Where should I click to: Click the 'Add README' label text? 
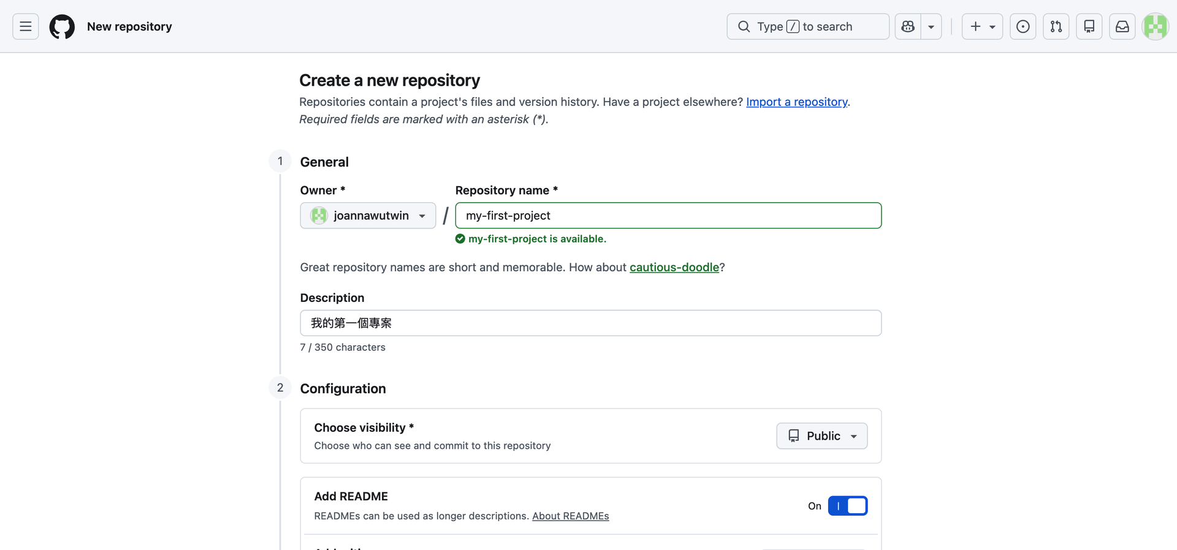coord(351,496)
